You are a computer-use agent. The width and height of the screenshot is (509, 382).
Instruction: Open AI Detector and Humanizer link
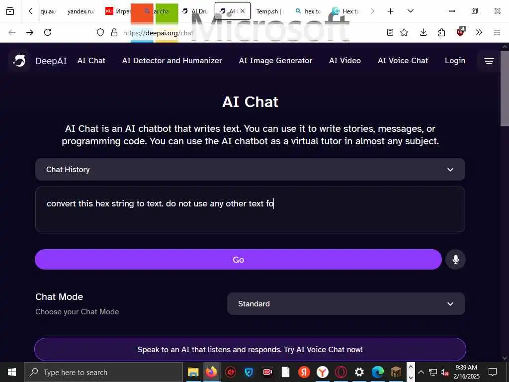tap(172, 61)
